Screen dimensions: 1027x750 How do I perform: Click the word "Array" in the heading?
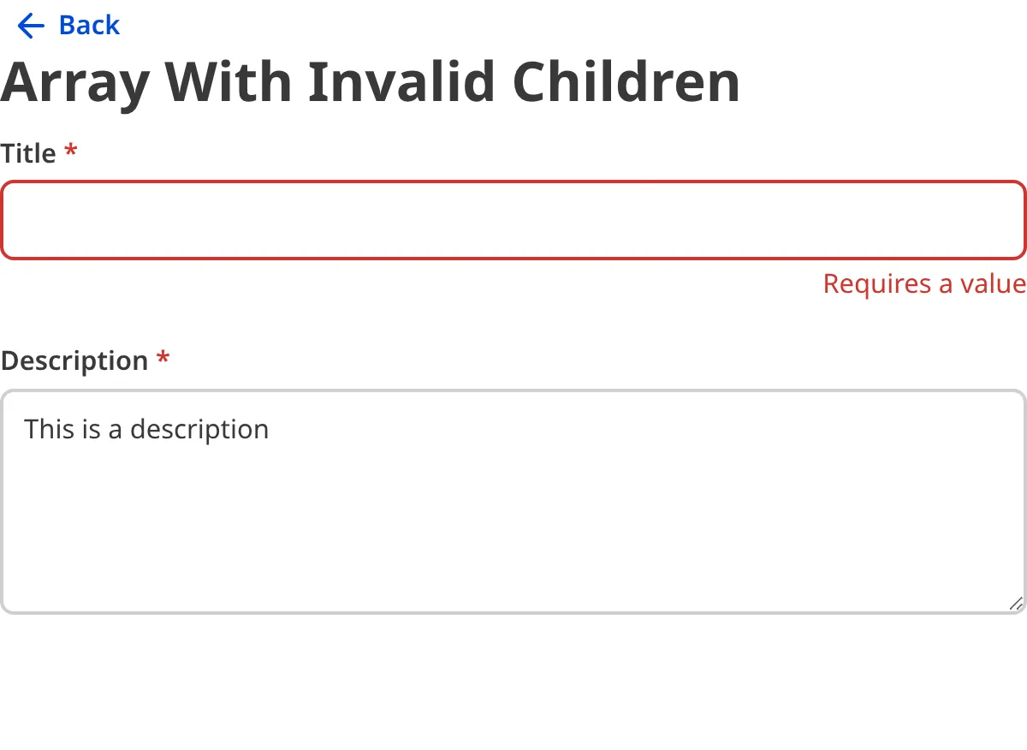[x=74, y=83]
